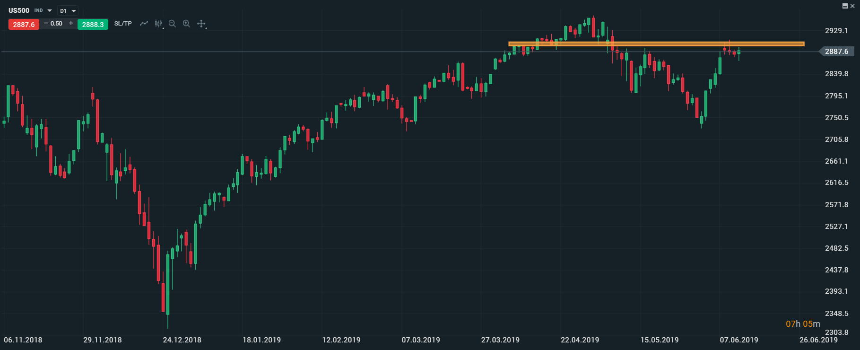This screenshot has width=860, height=350.
Task: Select the orange resistance zone rectangle
Action: [x=656, y=44]
